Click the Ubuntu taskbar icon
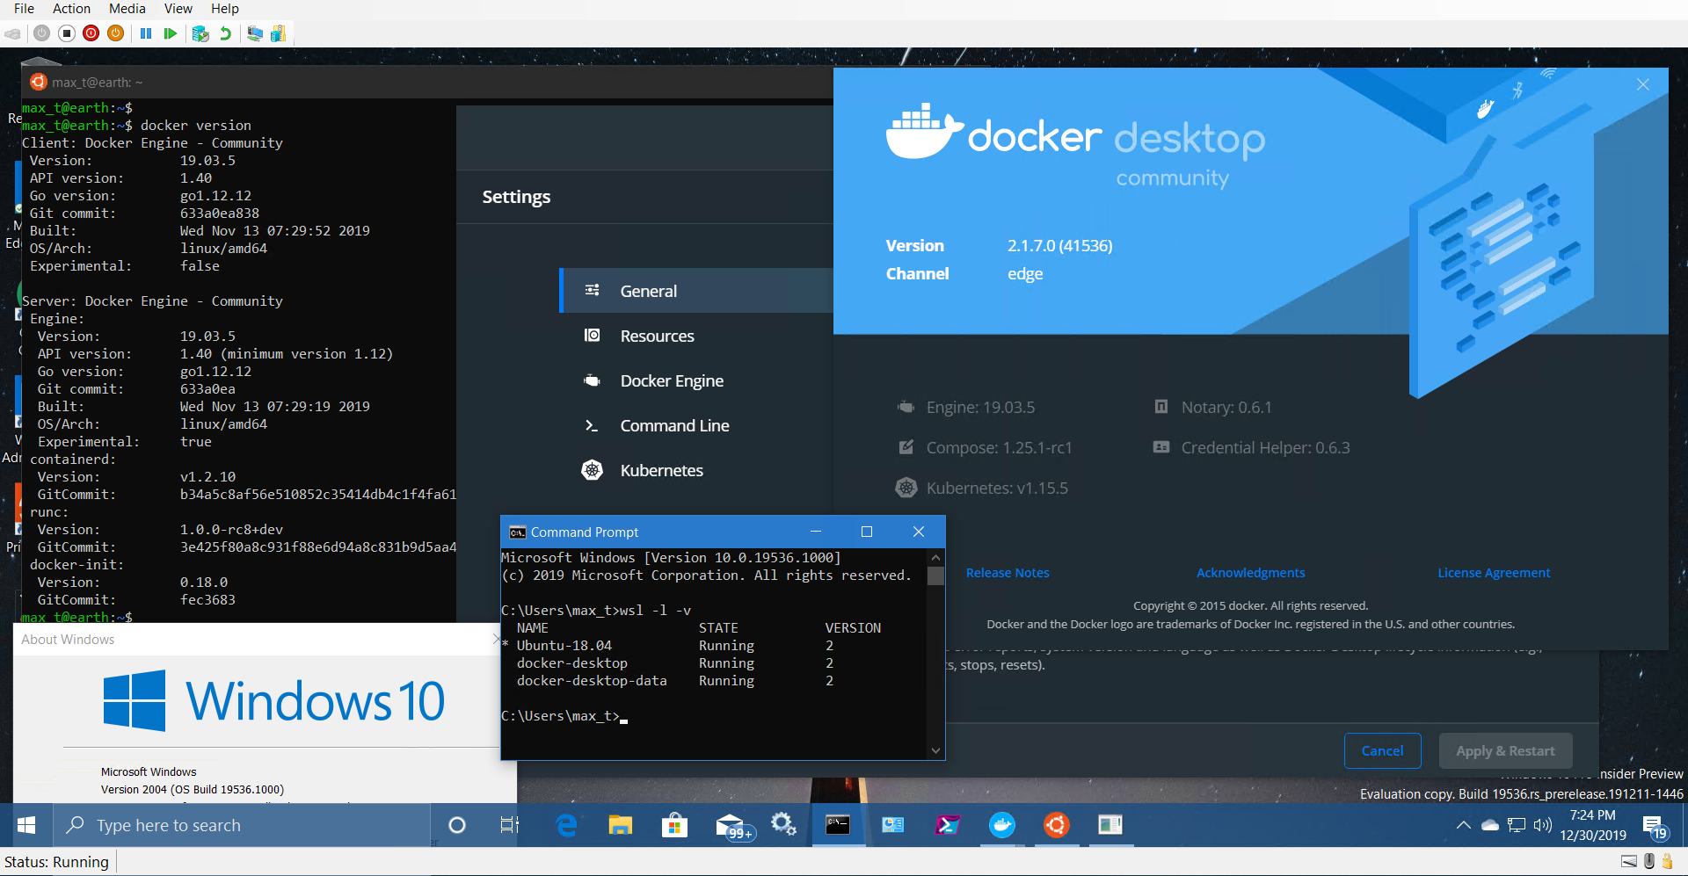 tap(1056, 825)
